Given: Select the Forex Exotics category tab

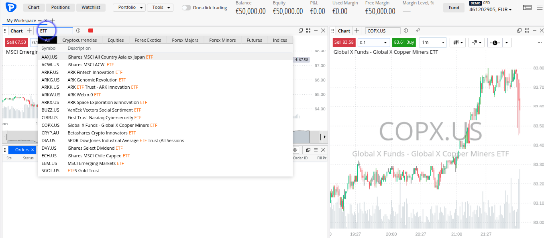Looking at the screenshot, I should coord(148,40).
